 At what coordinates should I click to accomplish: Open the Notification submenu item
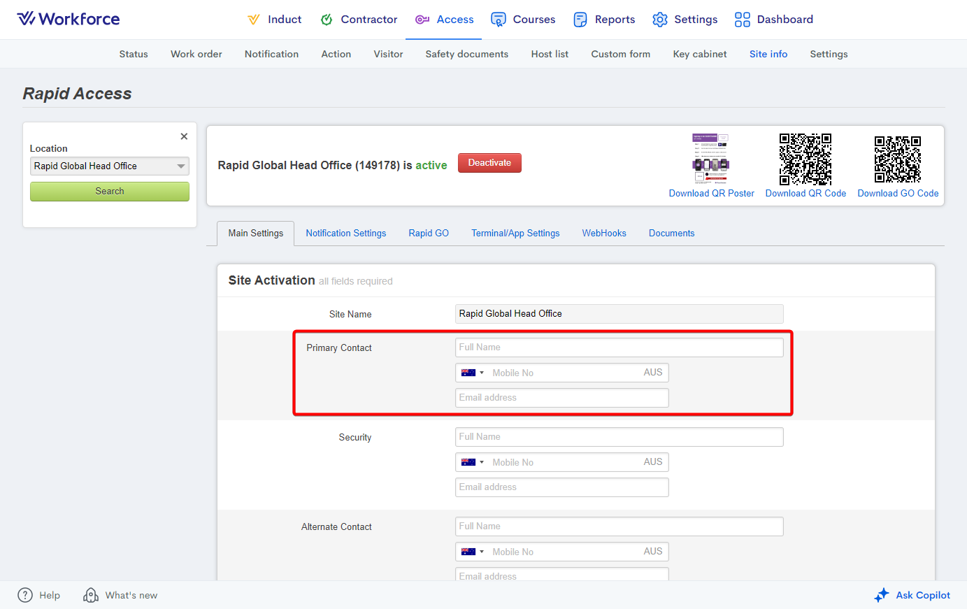point(271,54)
